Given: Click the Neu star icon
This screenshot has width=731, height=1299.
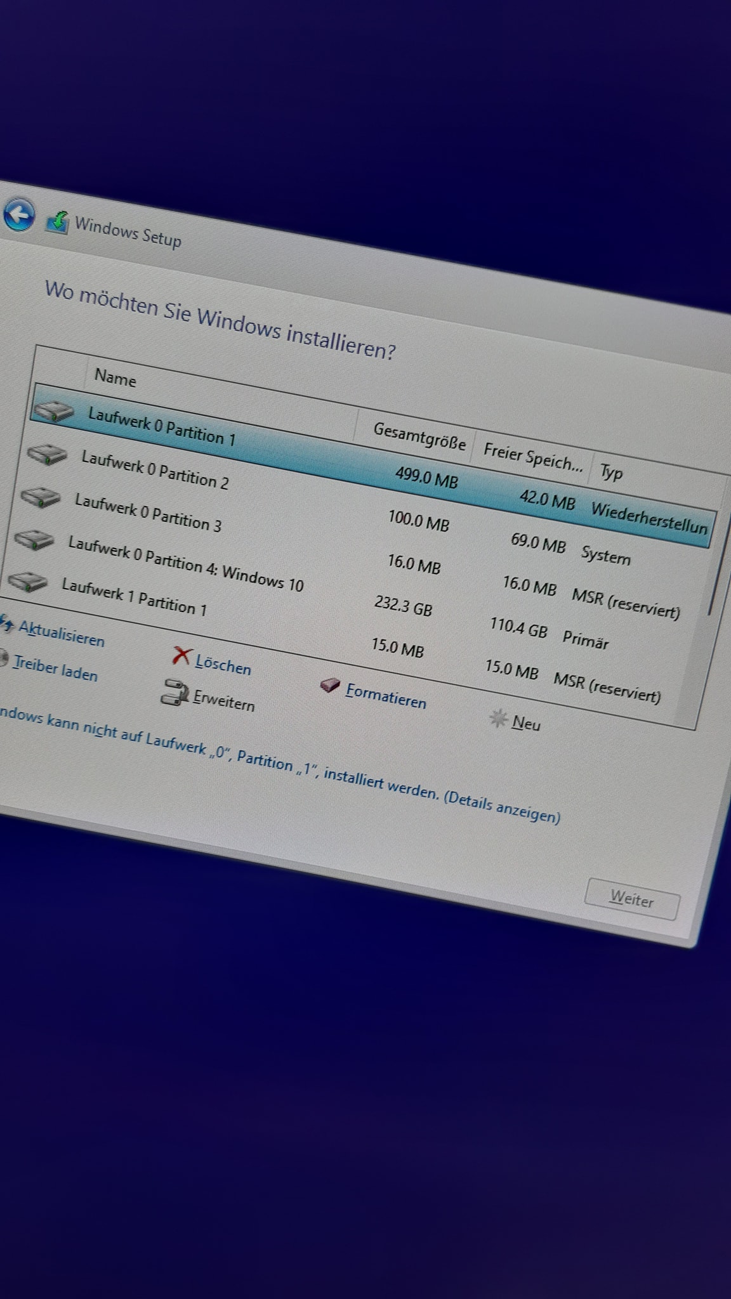Looking at the screenshot, I should point(499,718).
